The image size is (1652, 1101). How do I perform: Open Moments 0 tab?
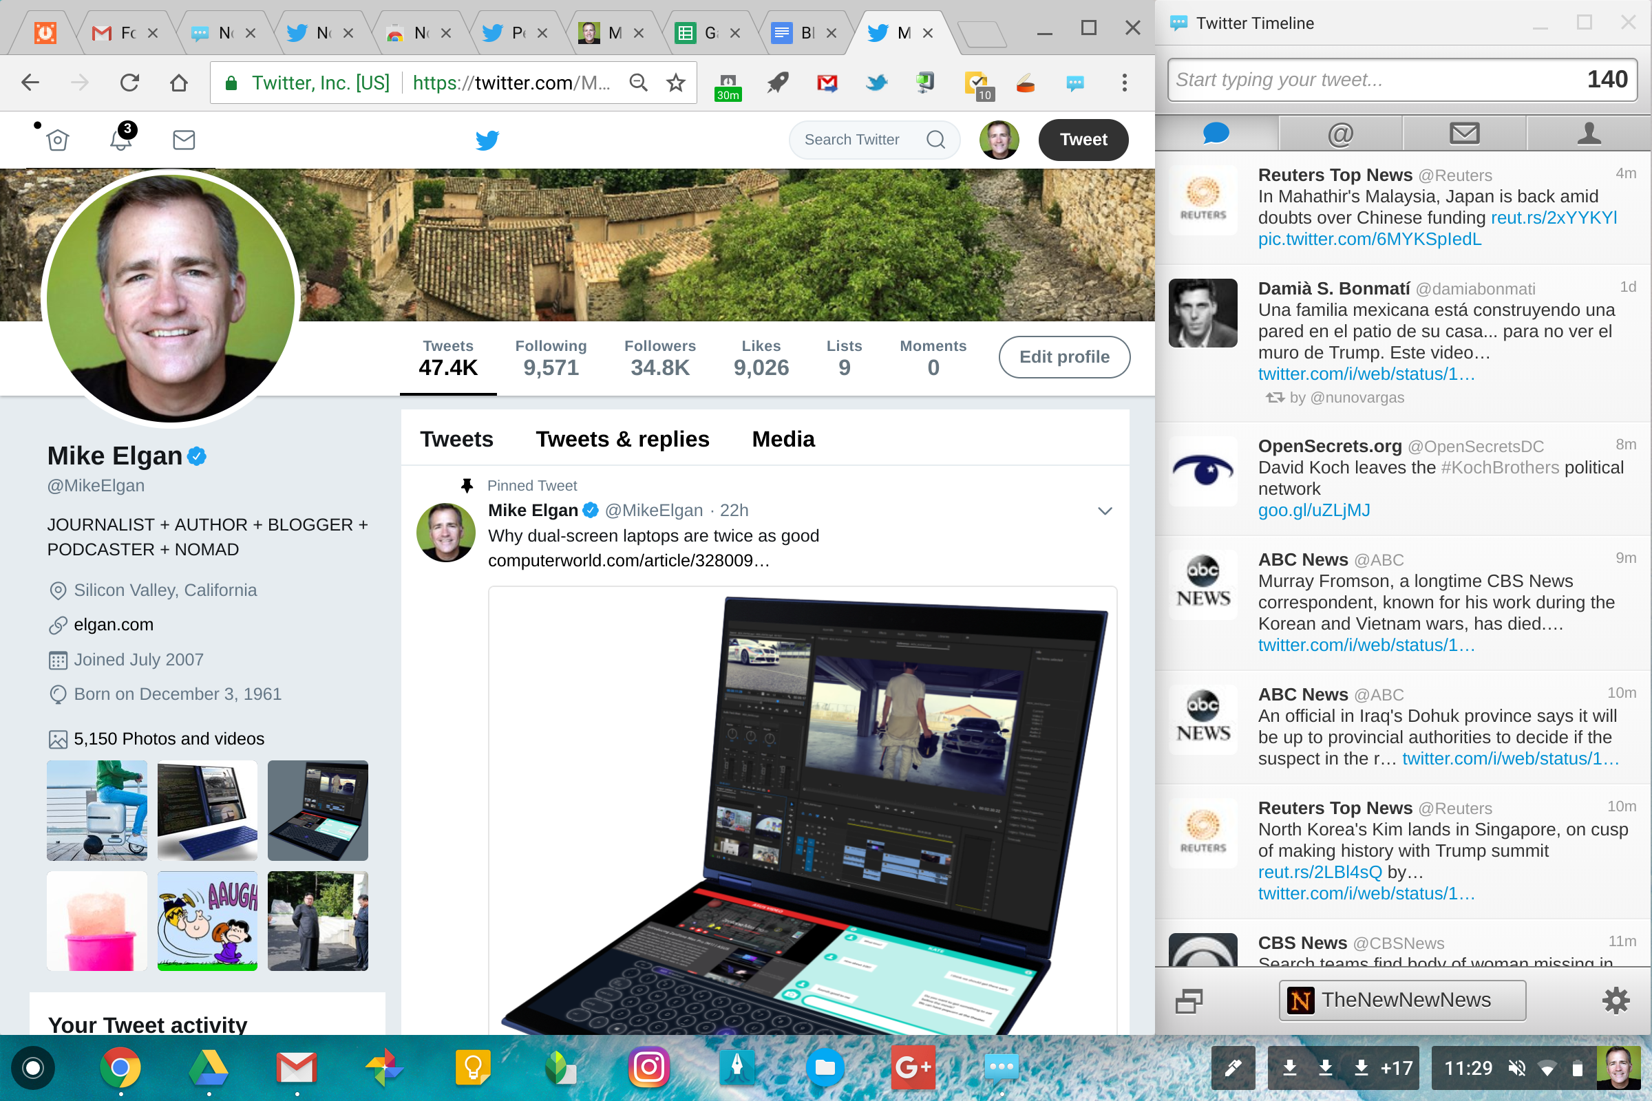(x=933, y=358)
